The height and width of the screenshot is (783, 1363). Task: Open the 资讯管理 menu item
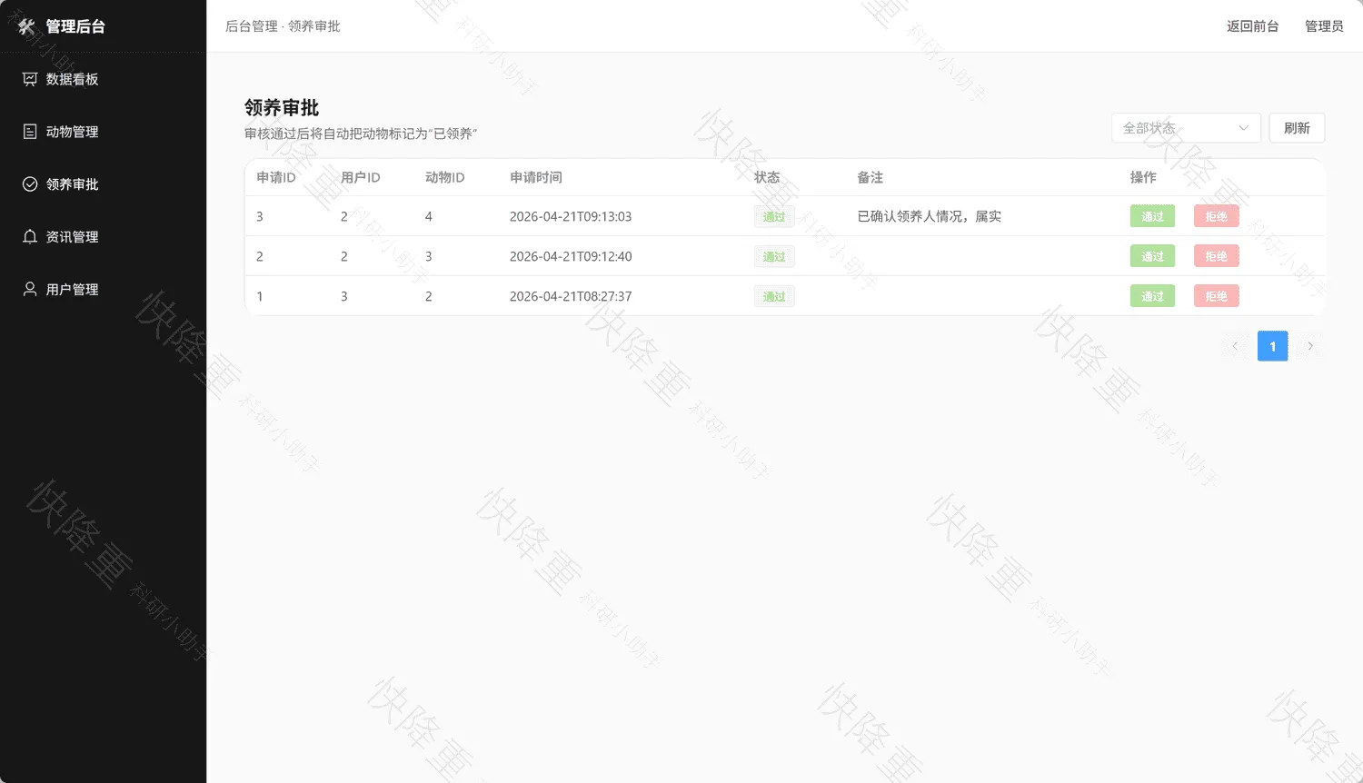click(x=103, y=237)
